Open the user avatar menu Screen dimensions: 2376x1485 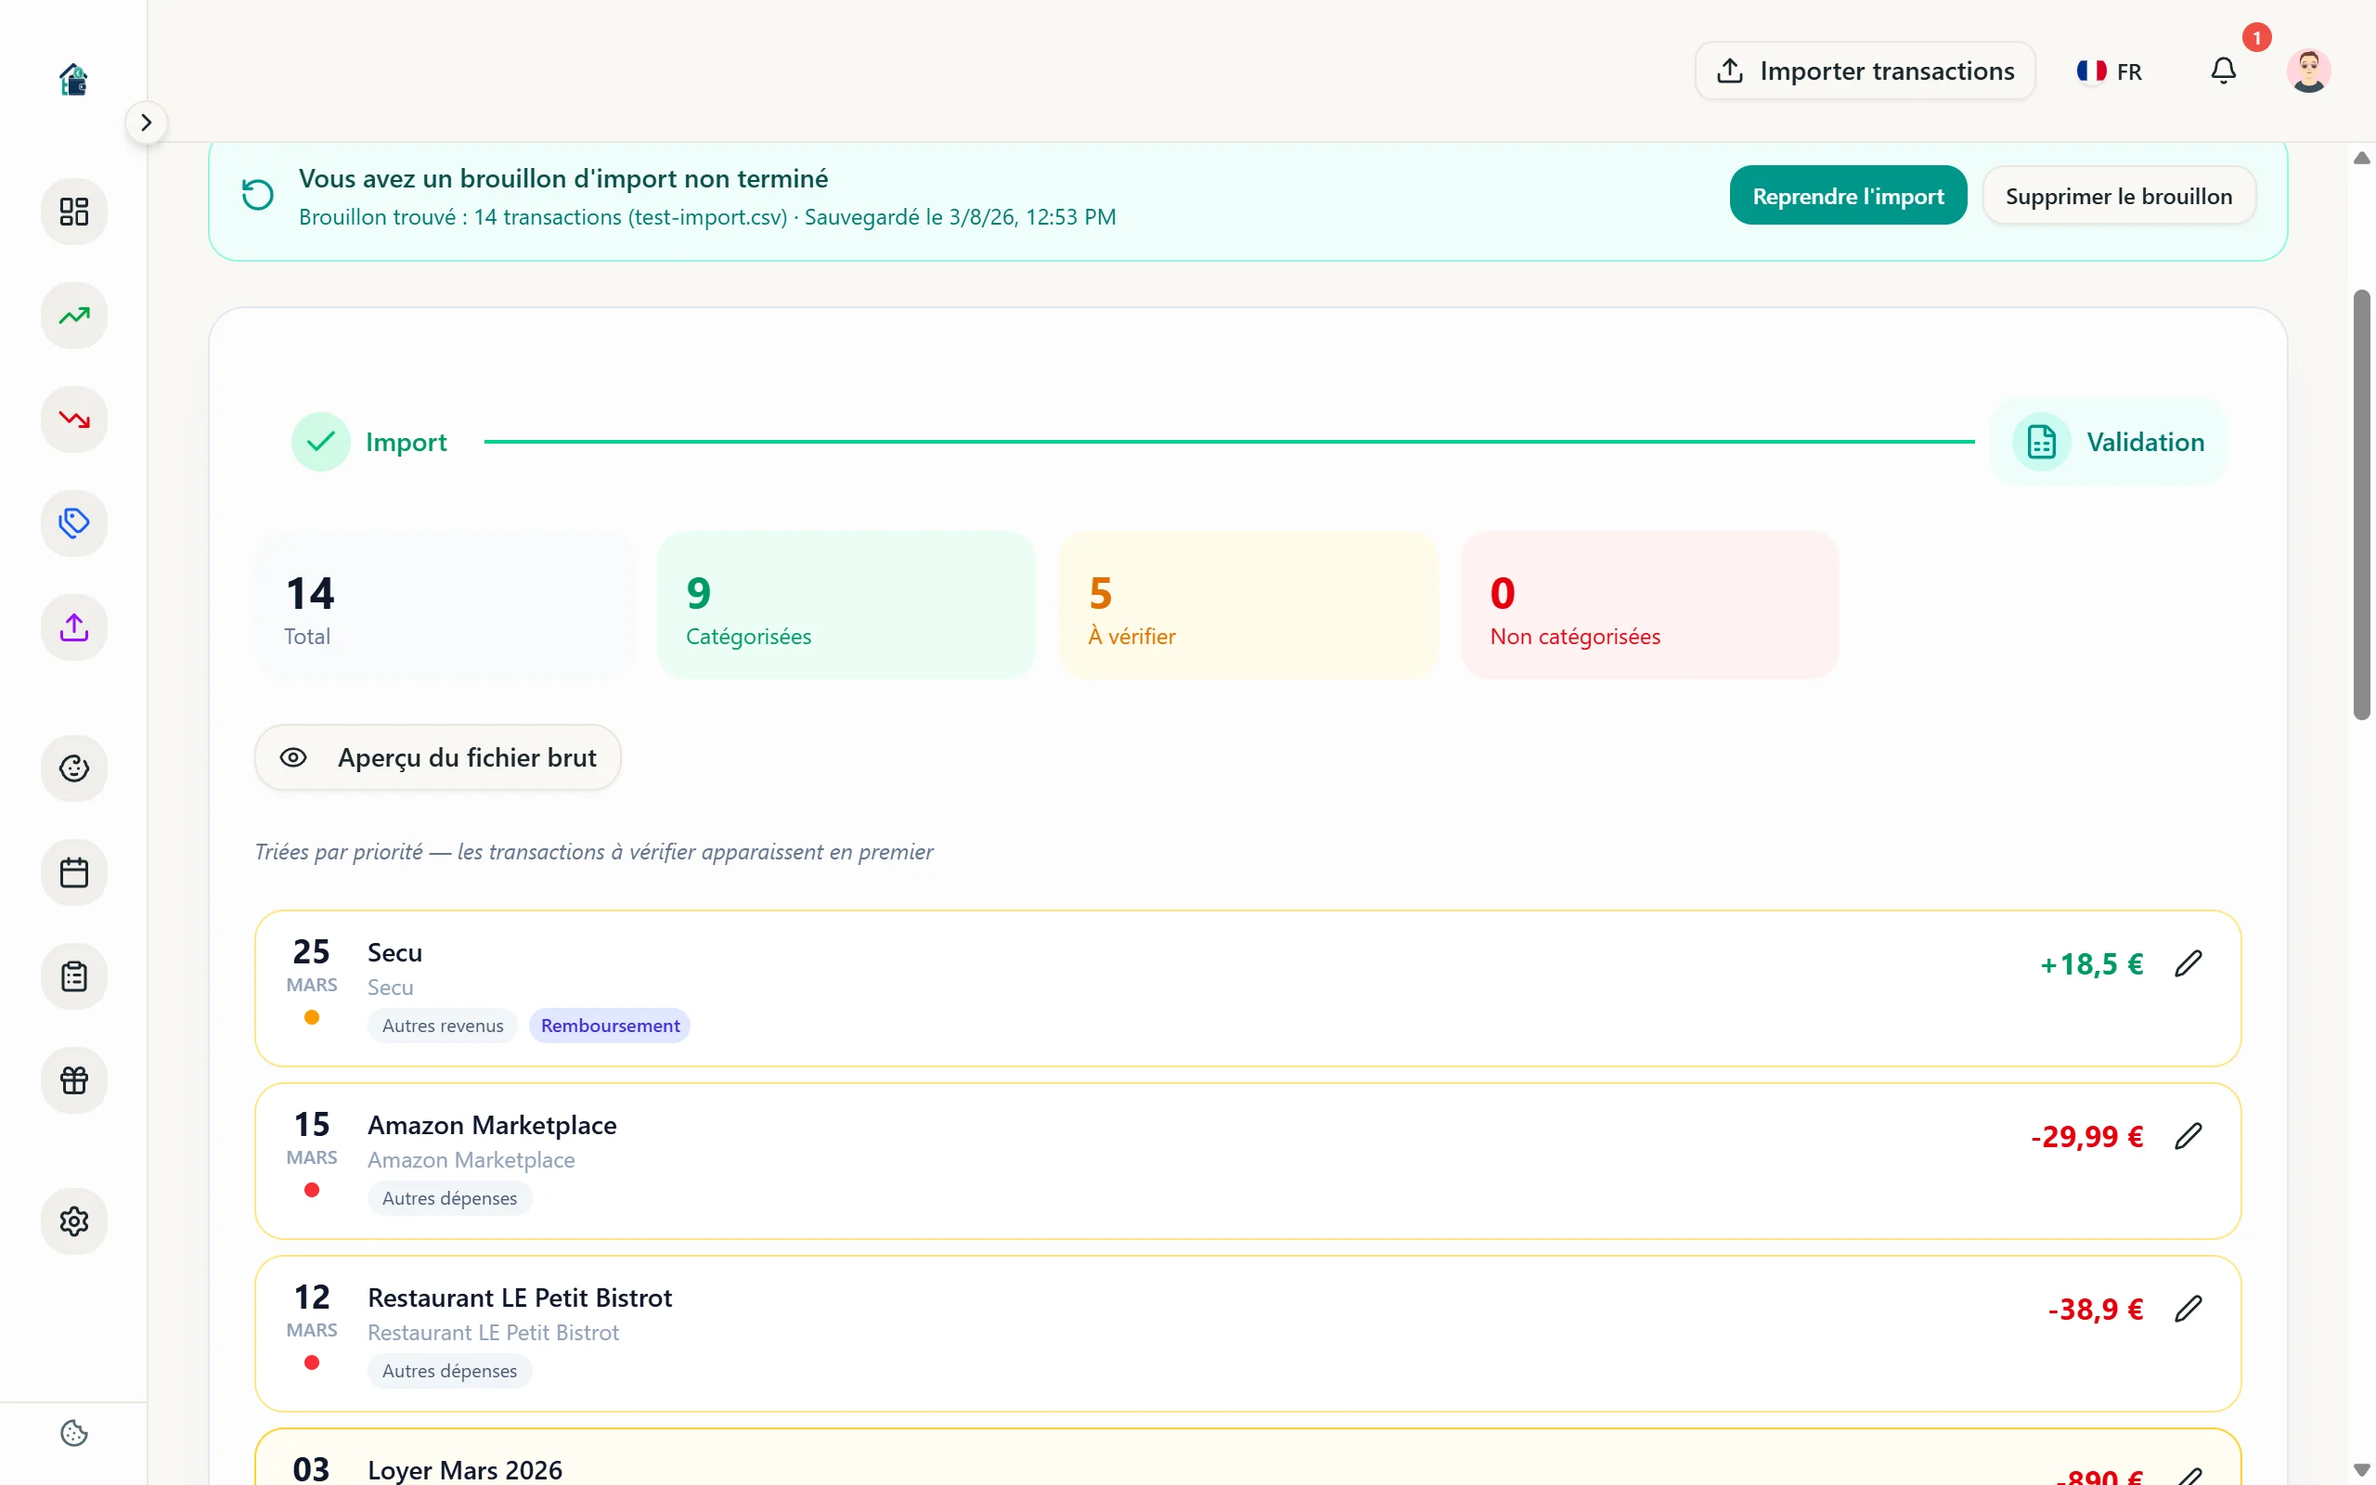pyautogui.click(x=2308, y=71)
